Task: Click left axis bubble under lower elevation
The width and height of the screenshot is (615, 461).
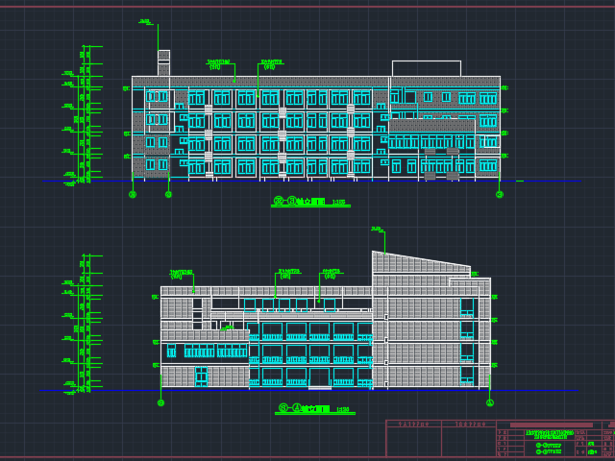Action: pos(160,403)
